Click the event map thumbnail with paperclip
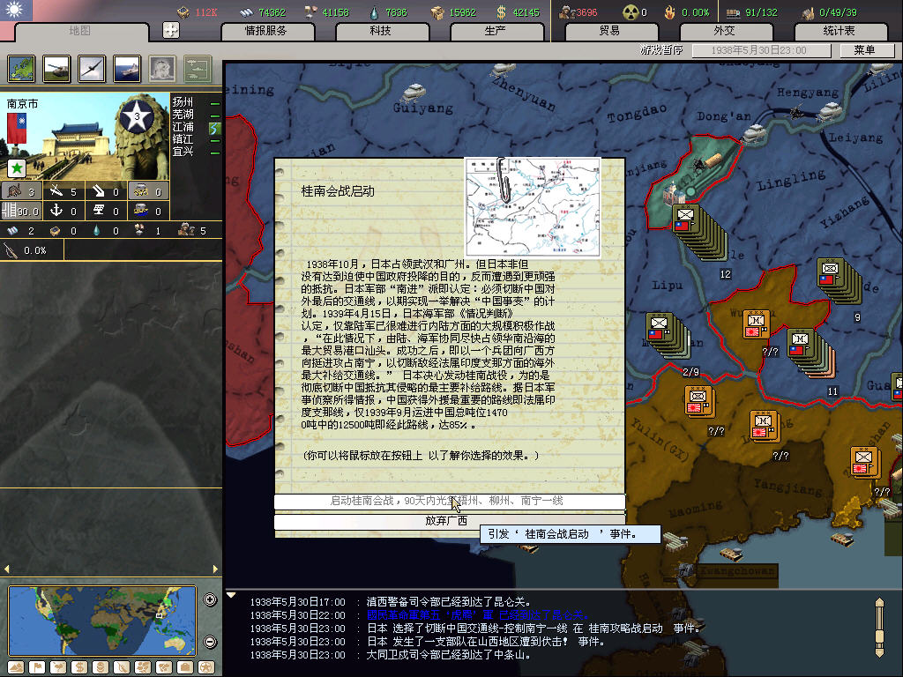 [x=533, y=207]
